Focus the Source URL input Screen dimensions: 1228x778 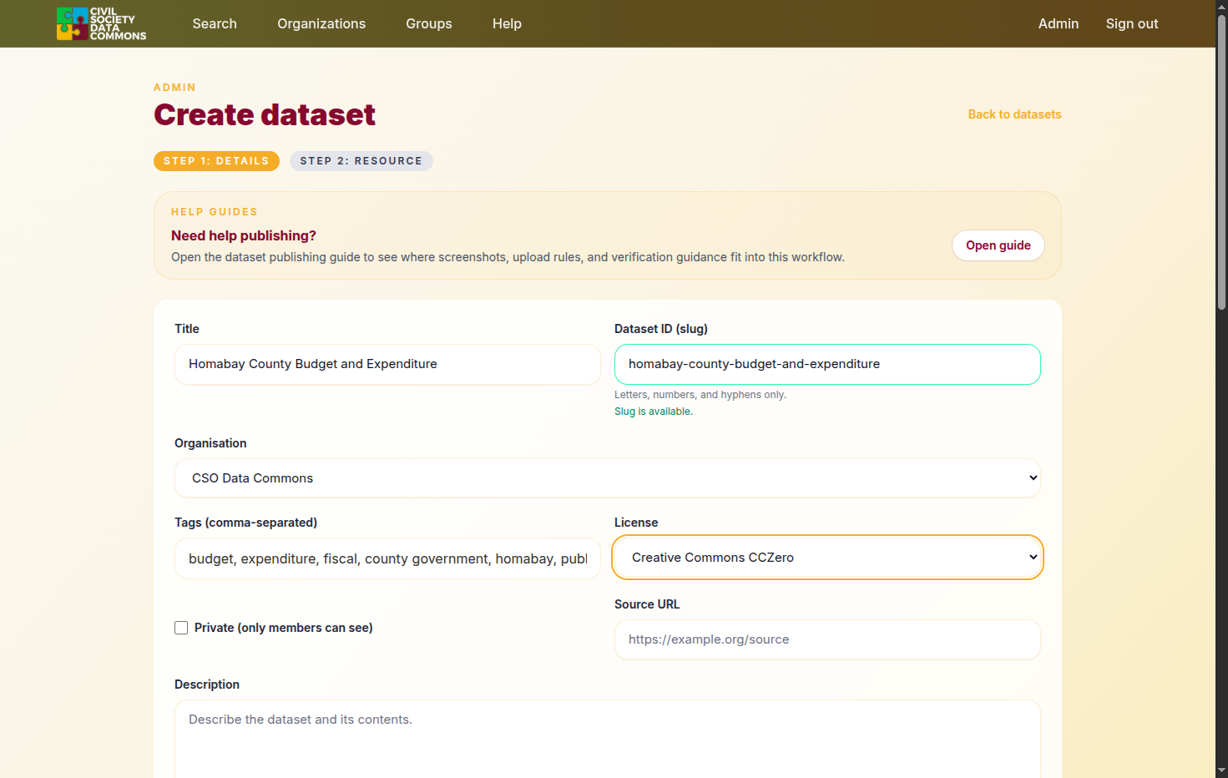[x=827, y=639]
